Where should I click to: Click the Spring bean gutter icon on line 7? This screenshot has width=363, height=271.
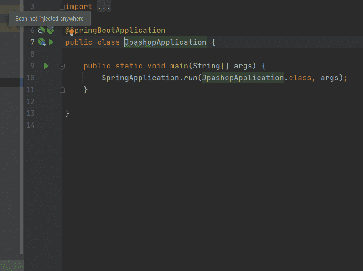tap(41, 42)
